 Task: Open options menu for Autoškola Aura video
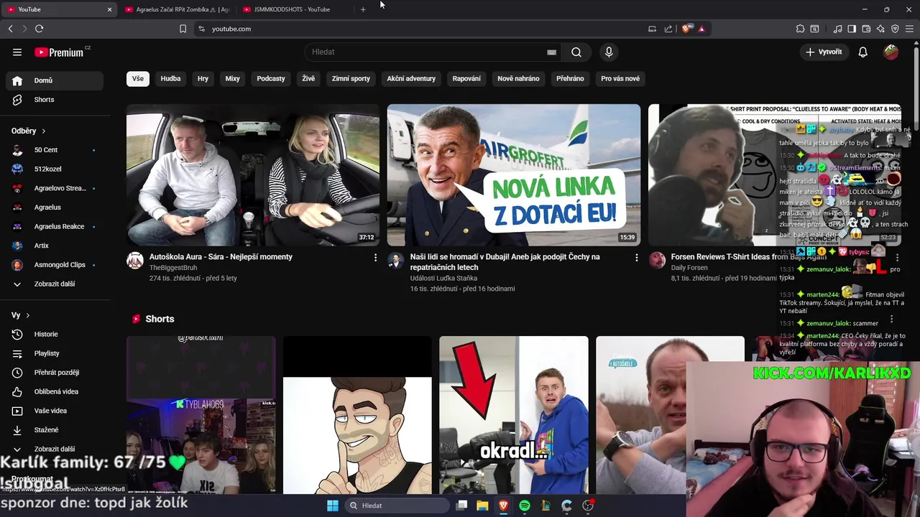[x=375, y=257]
